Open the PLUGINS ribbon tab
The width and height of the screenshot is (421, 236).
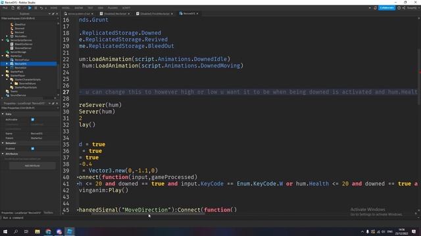(112, 8)
